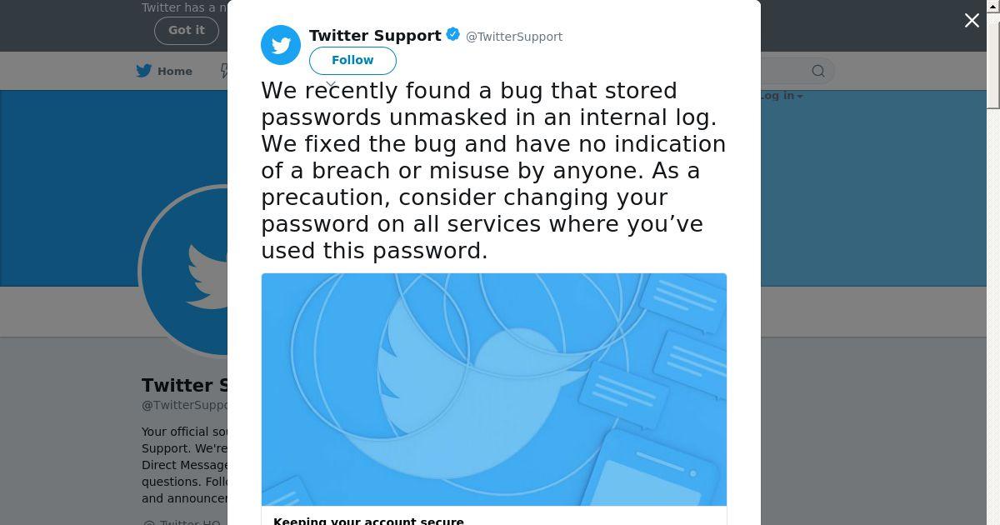
Task: Click the Moments lightning icon in navbar
Action: pyautogui.click(x=223, y=71)
